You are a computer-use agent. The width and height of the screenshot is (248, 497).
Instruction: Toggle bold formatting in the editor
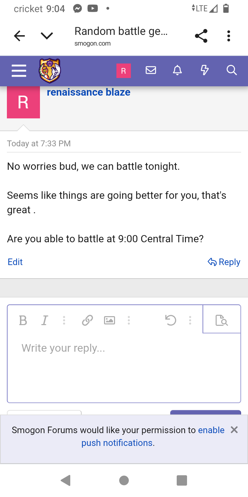(23, 321)
